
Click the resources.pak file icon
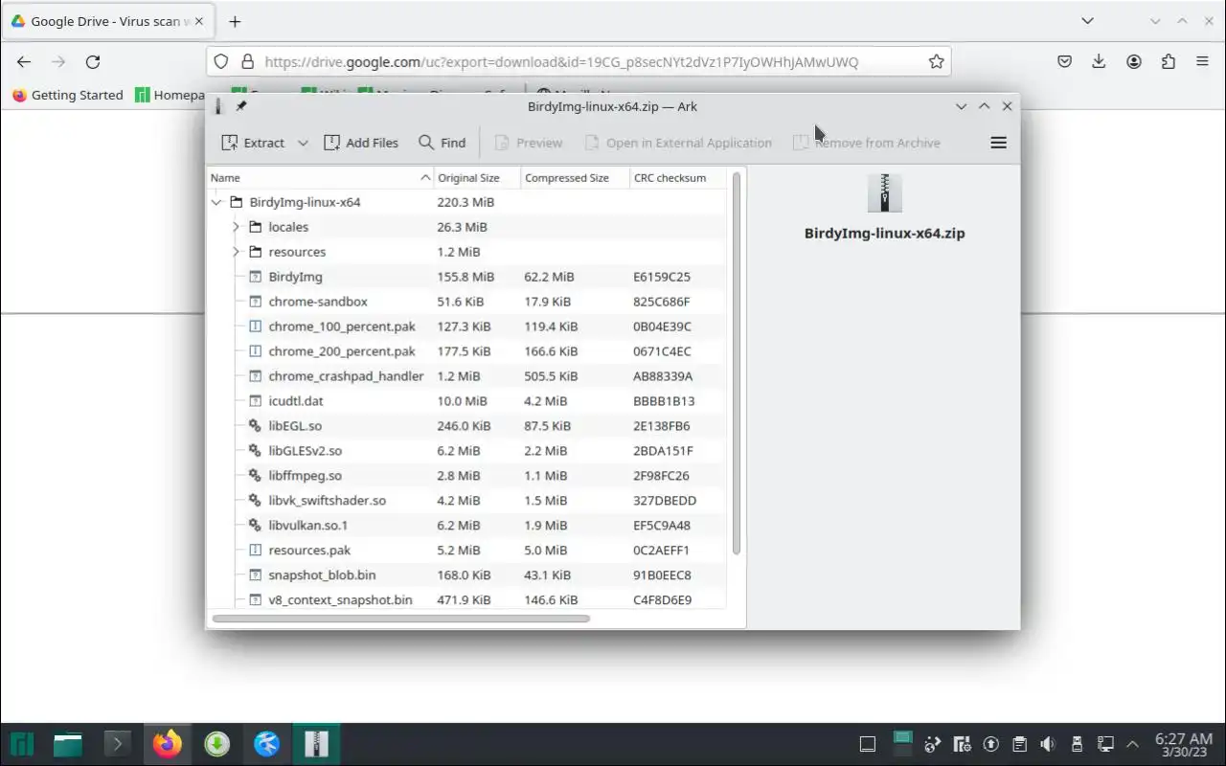[255, 550]
